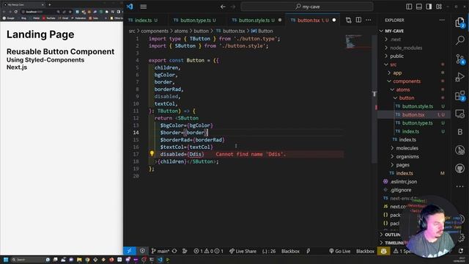Synchronize changes in status bar

[x=174, y=251]
